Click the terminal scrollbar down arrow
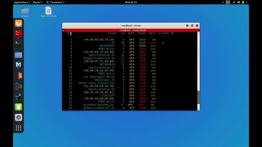This screenshot has height=147, width=262. pos(199,109)
